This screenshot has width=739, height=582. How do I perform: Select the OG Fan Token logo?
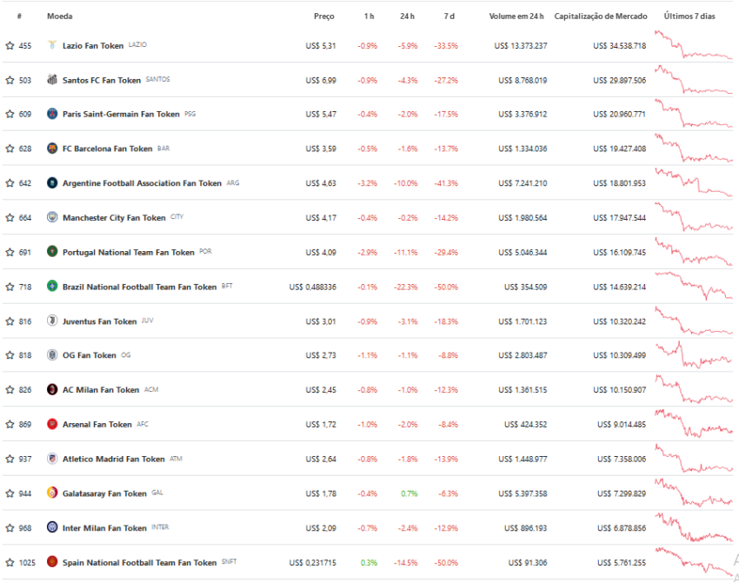[52, 355]
